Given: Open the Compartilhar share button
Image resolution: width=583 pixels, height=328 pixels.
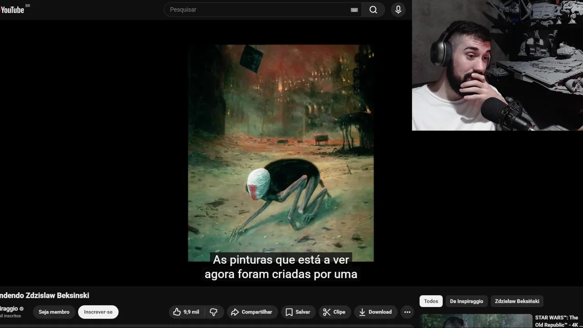Looking at the screenshot, I should (x=252, y=312).
